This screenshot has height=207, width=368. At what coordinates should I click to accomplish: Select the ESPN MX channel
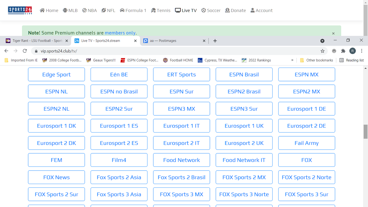[306, 74]
